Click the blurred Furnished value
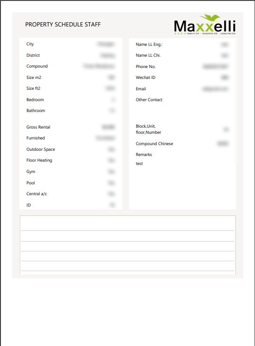The image size is (255, 346). coord(105,138)
